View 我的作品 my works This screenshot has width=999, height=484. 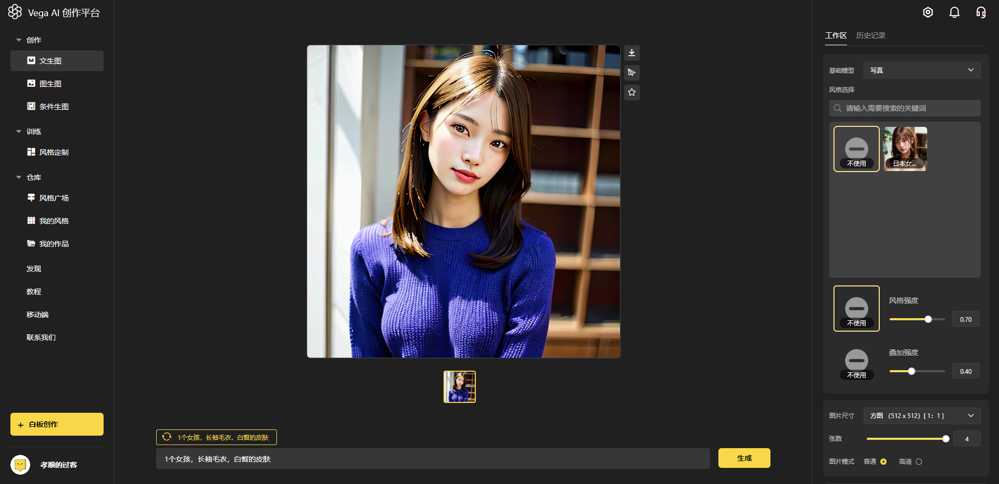pyautogui.click(x=54, y=243)
